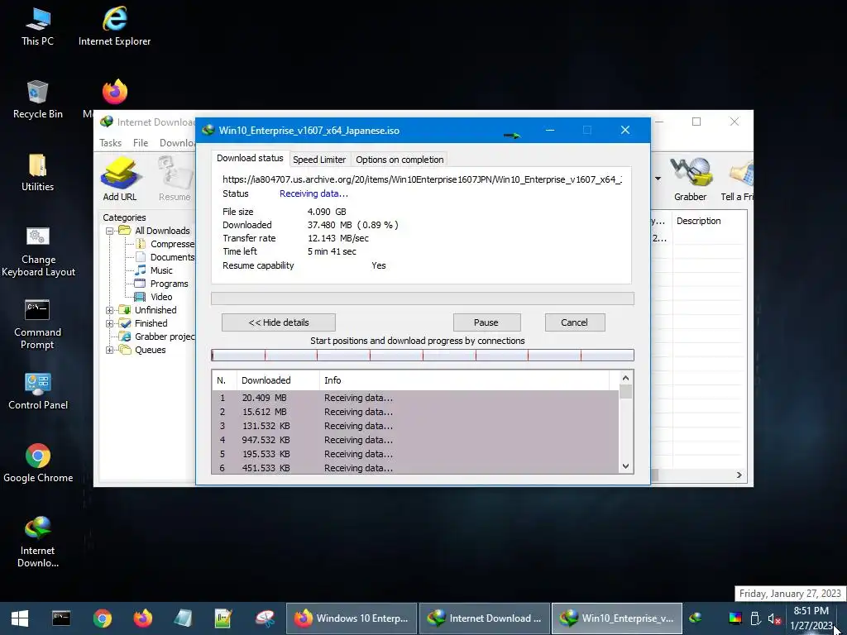Switch to Windows 10 Enterp... Firefox taskbar window
This screenshot has width=847, height=635.
351,618
